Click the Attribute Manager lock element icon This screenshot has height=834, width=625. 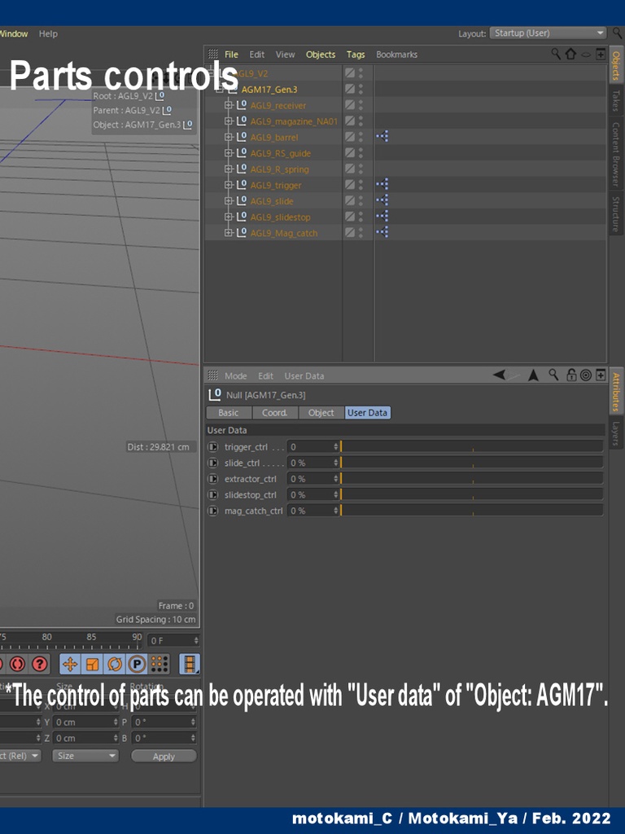coord(571,375)
